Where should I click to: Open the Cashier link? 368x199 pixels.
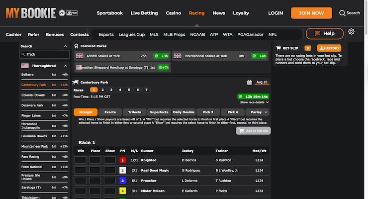(x=13, y=34)
